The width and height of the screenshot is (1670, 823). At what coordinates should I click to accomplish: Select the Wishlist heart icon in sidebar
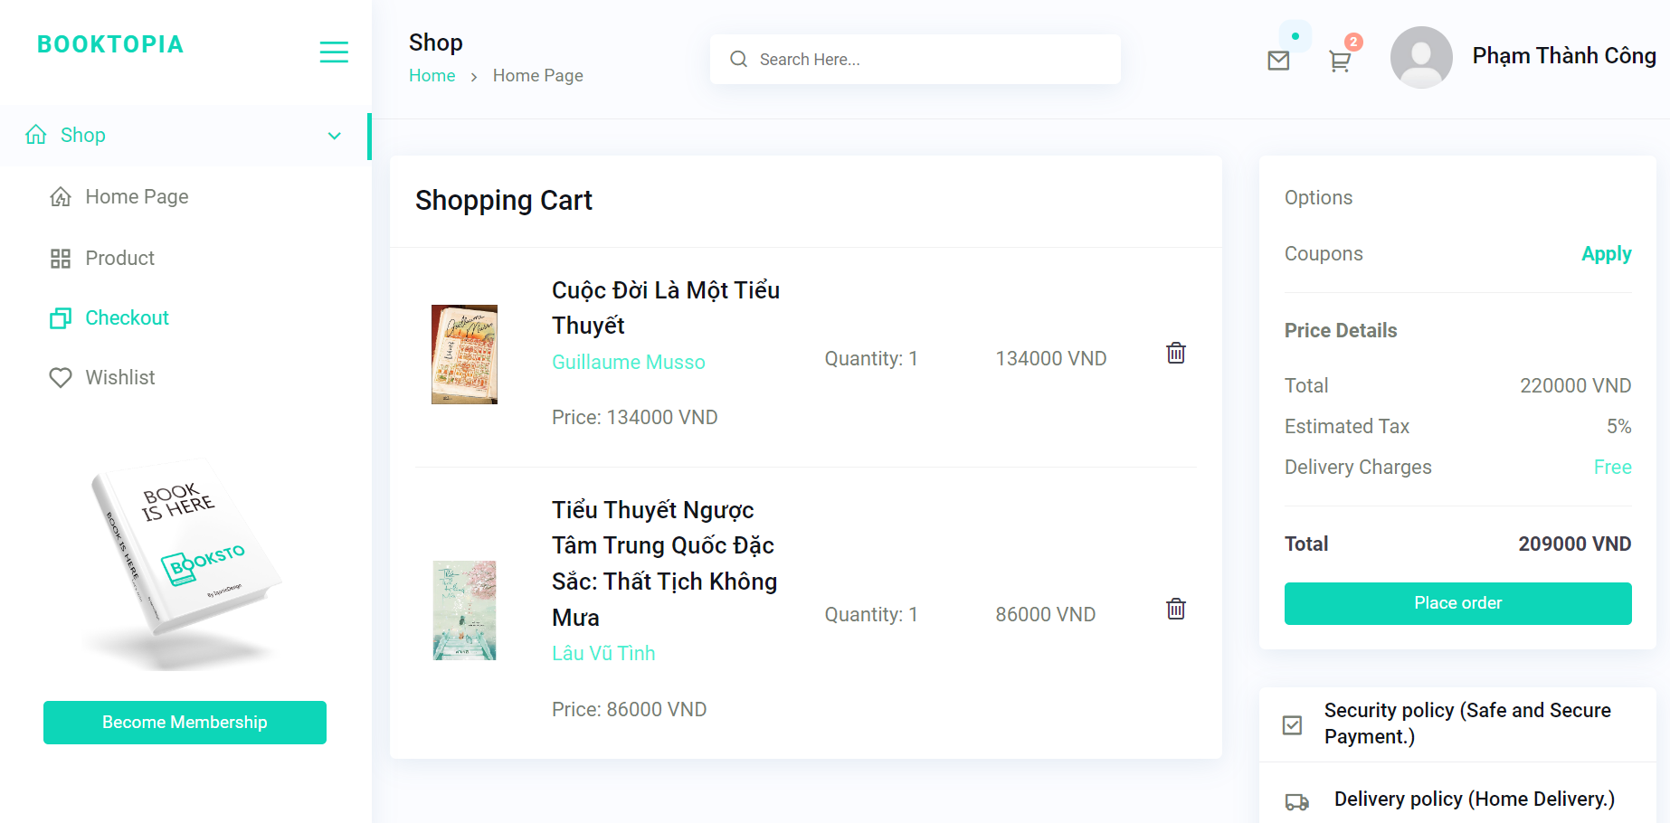[x=60, y=377]
